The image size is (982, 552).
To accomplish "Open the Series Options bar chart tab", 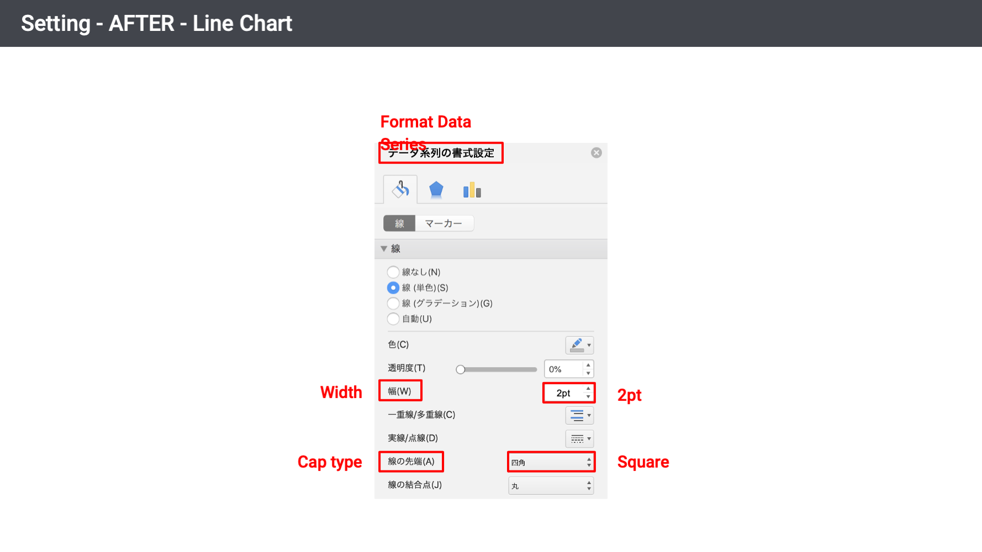I will 472,190.
